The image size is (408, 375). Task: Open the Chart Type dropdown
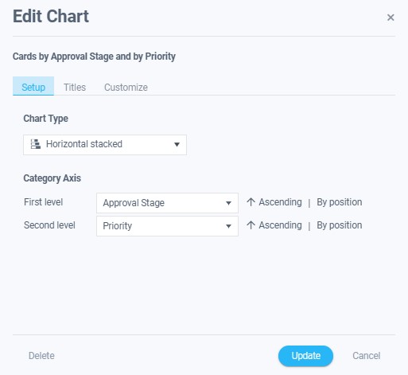(105, 145)
